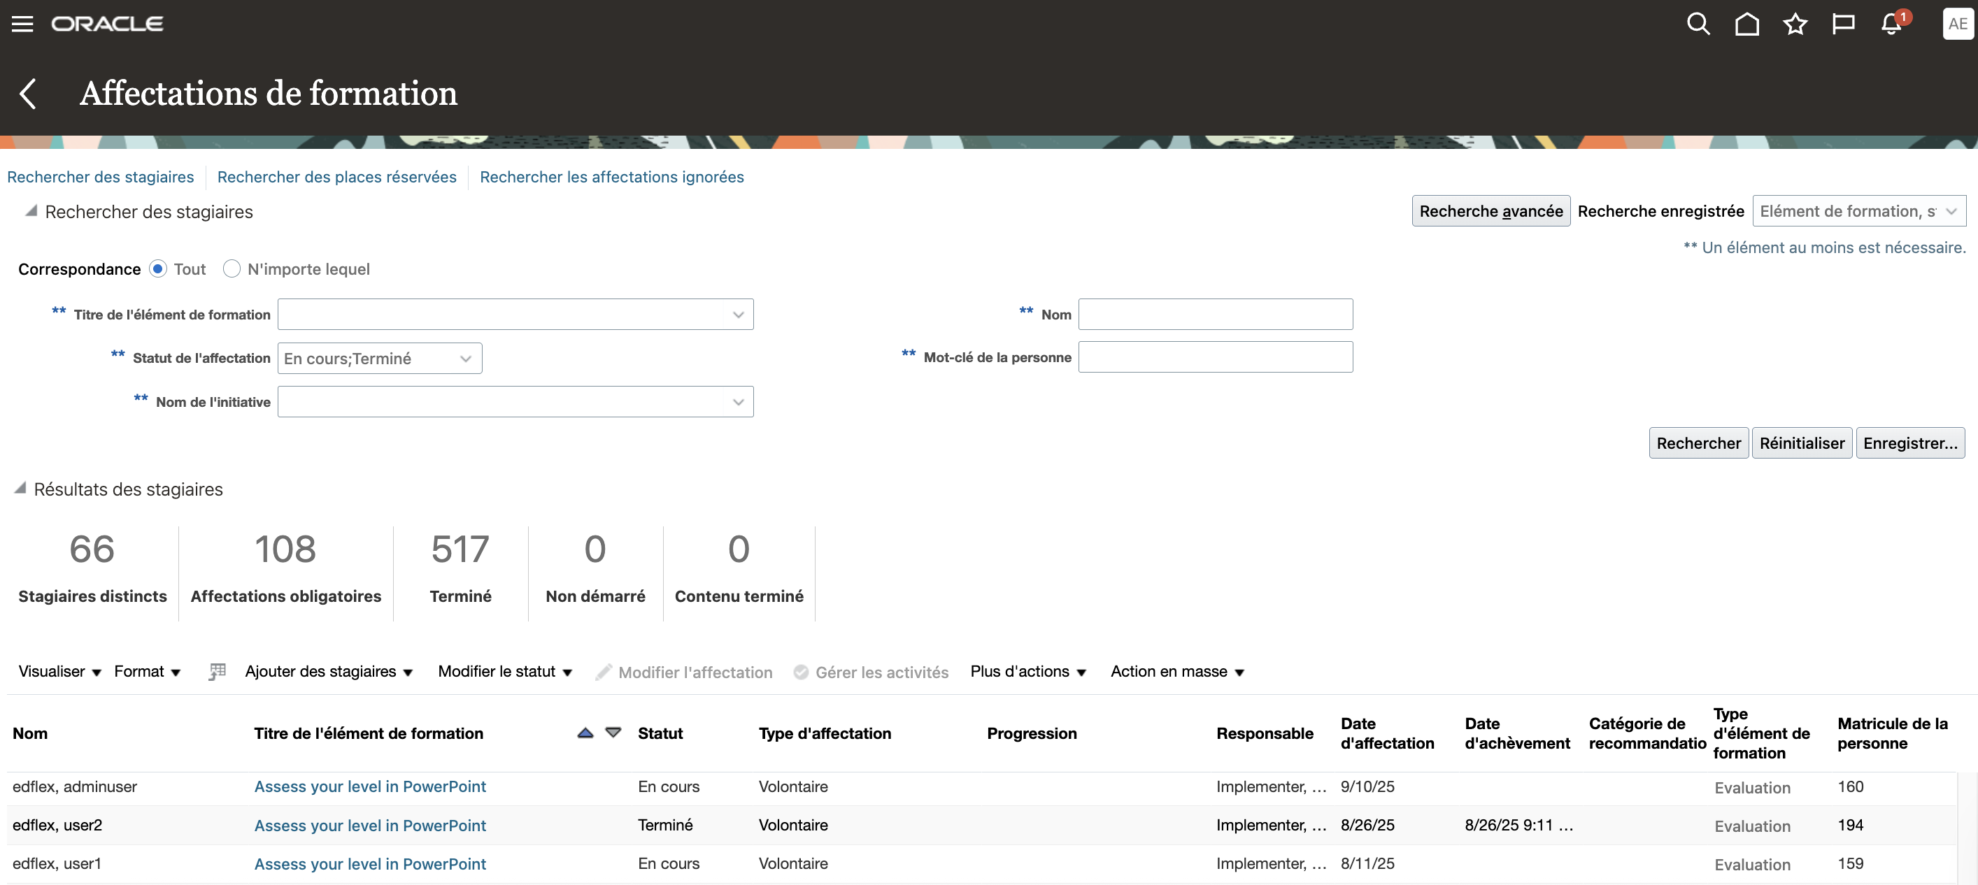The width and height of the screenshot is (1978, 885).
Task: Click the Responsable column header
Action: click(1265, 733)
